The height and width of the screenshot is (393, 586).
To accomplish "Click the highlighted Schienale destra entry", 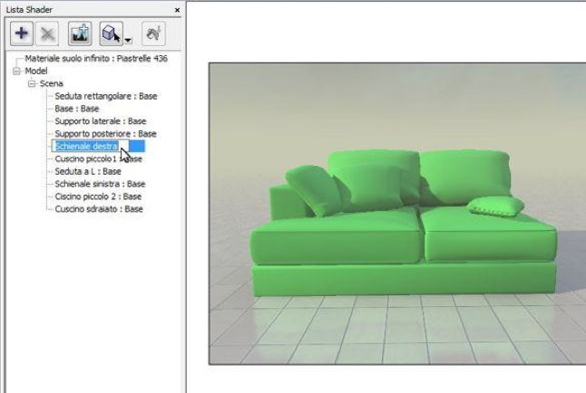I will [x=86, y=146].
